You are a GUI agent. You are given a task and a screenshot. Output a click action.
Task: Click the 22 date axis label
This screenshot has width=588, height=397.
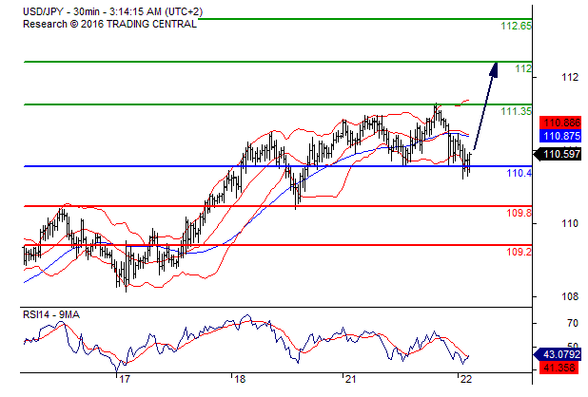coord(465,379)
